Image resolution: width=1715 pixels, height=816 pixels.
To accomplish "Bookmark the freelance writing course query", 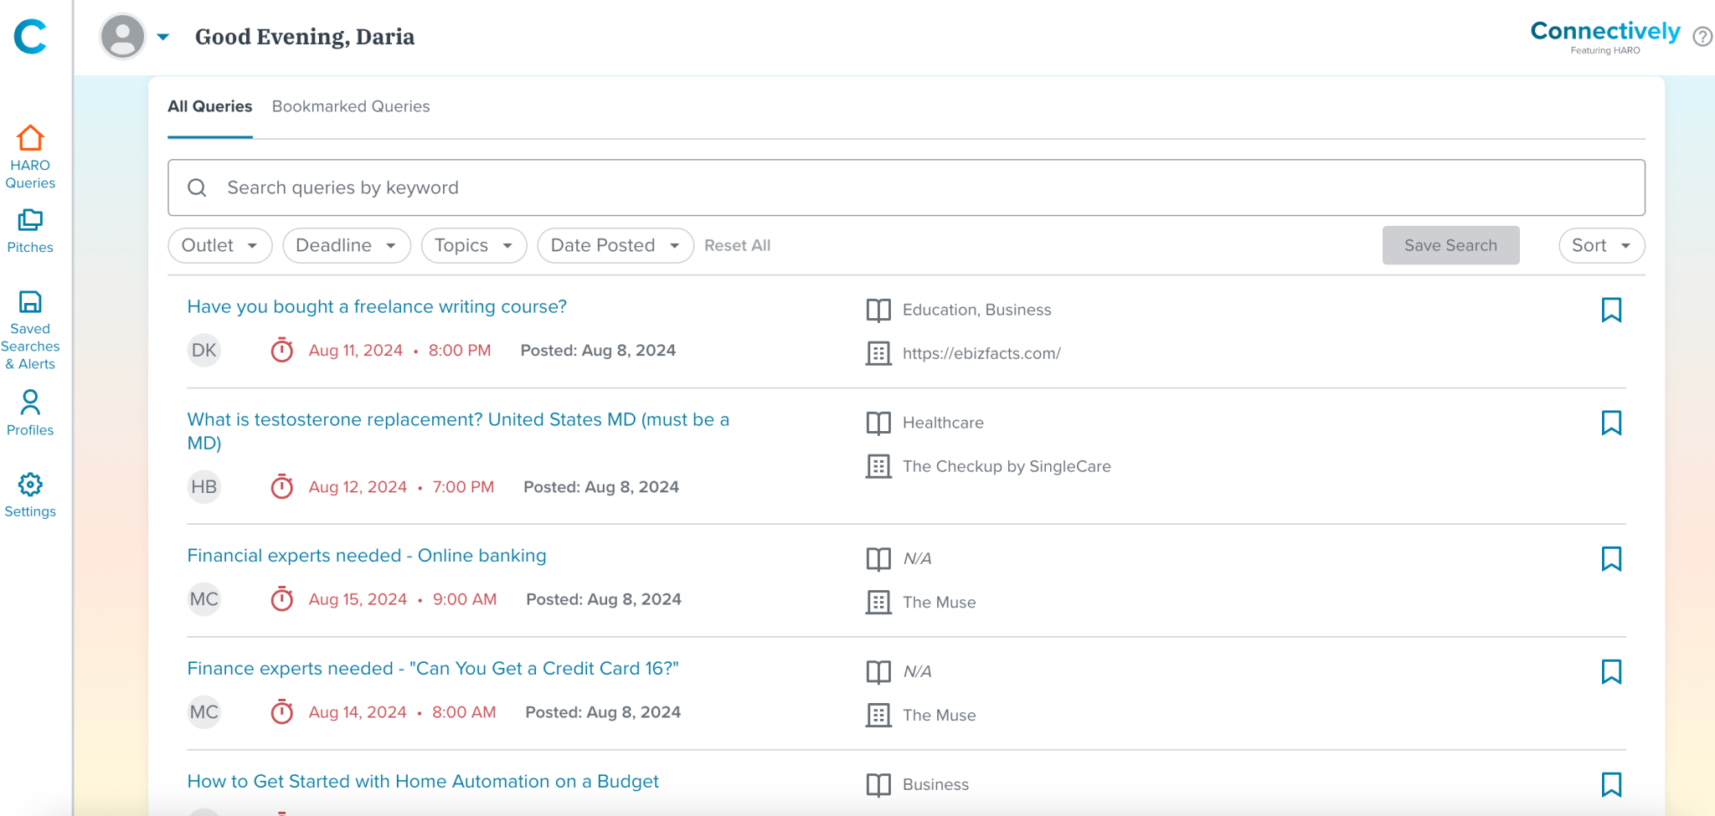I will (x=1612, y=310).
